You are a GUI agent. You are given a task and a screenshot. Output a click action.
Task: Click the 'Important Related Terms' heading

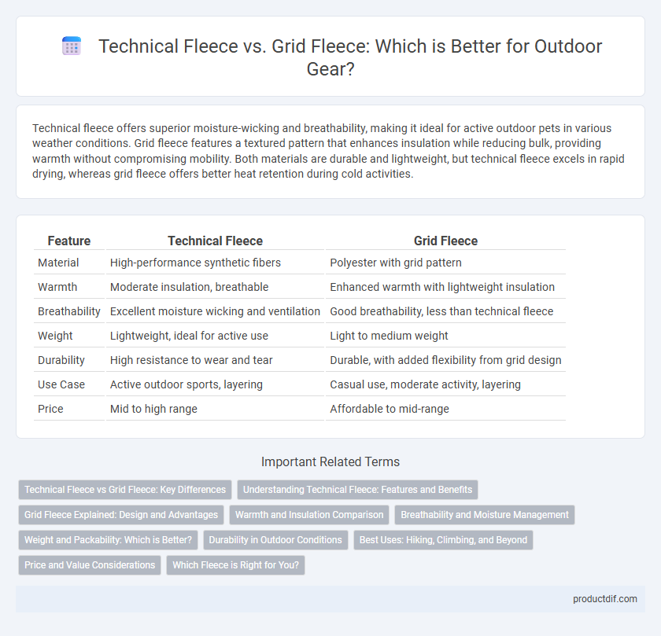[x=330, y=461]
